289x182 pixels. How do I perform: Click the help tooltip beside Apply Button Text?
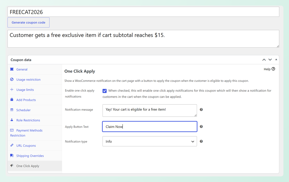coord(201,126)
